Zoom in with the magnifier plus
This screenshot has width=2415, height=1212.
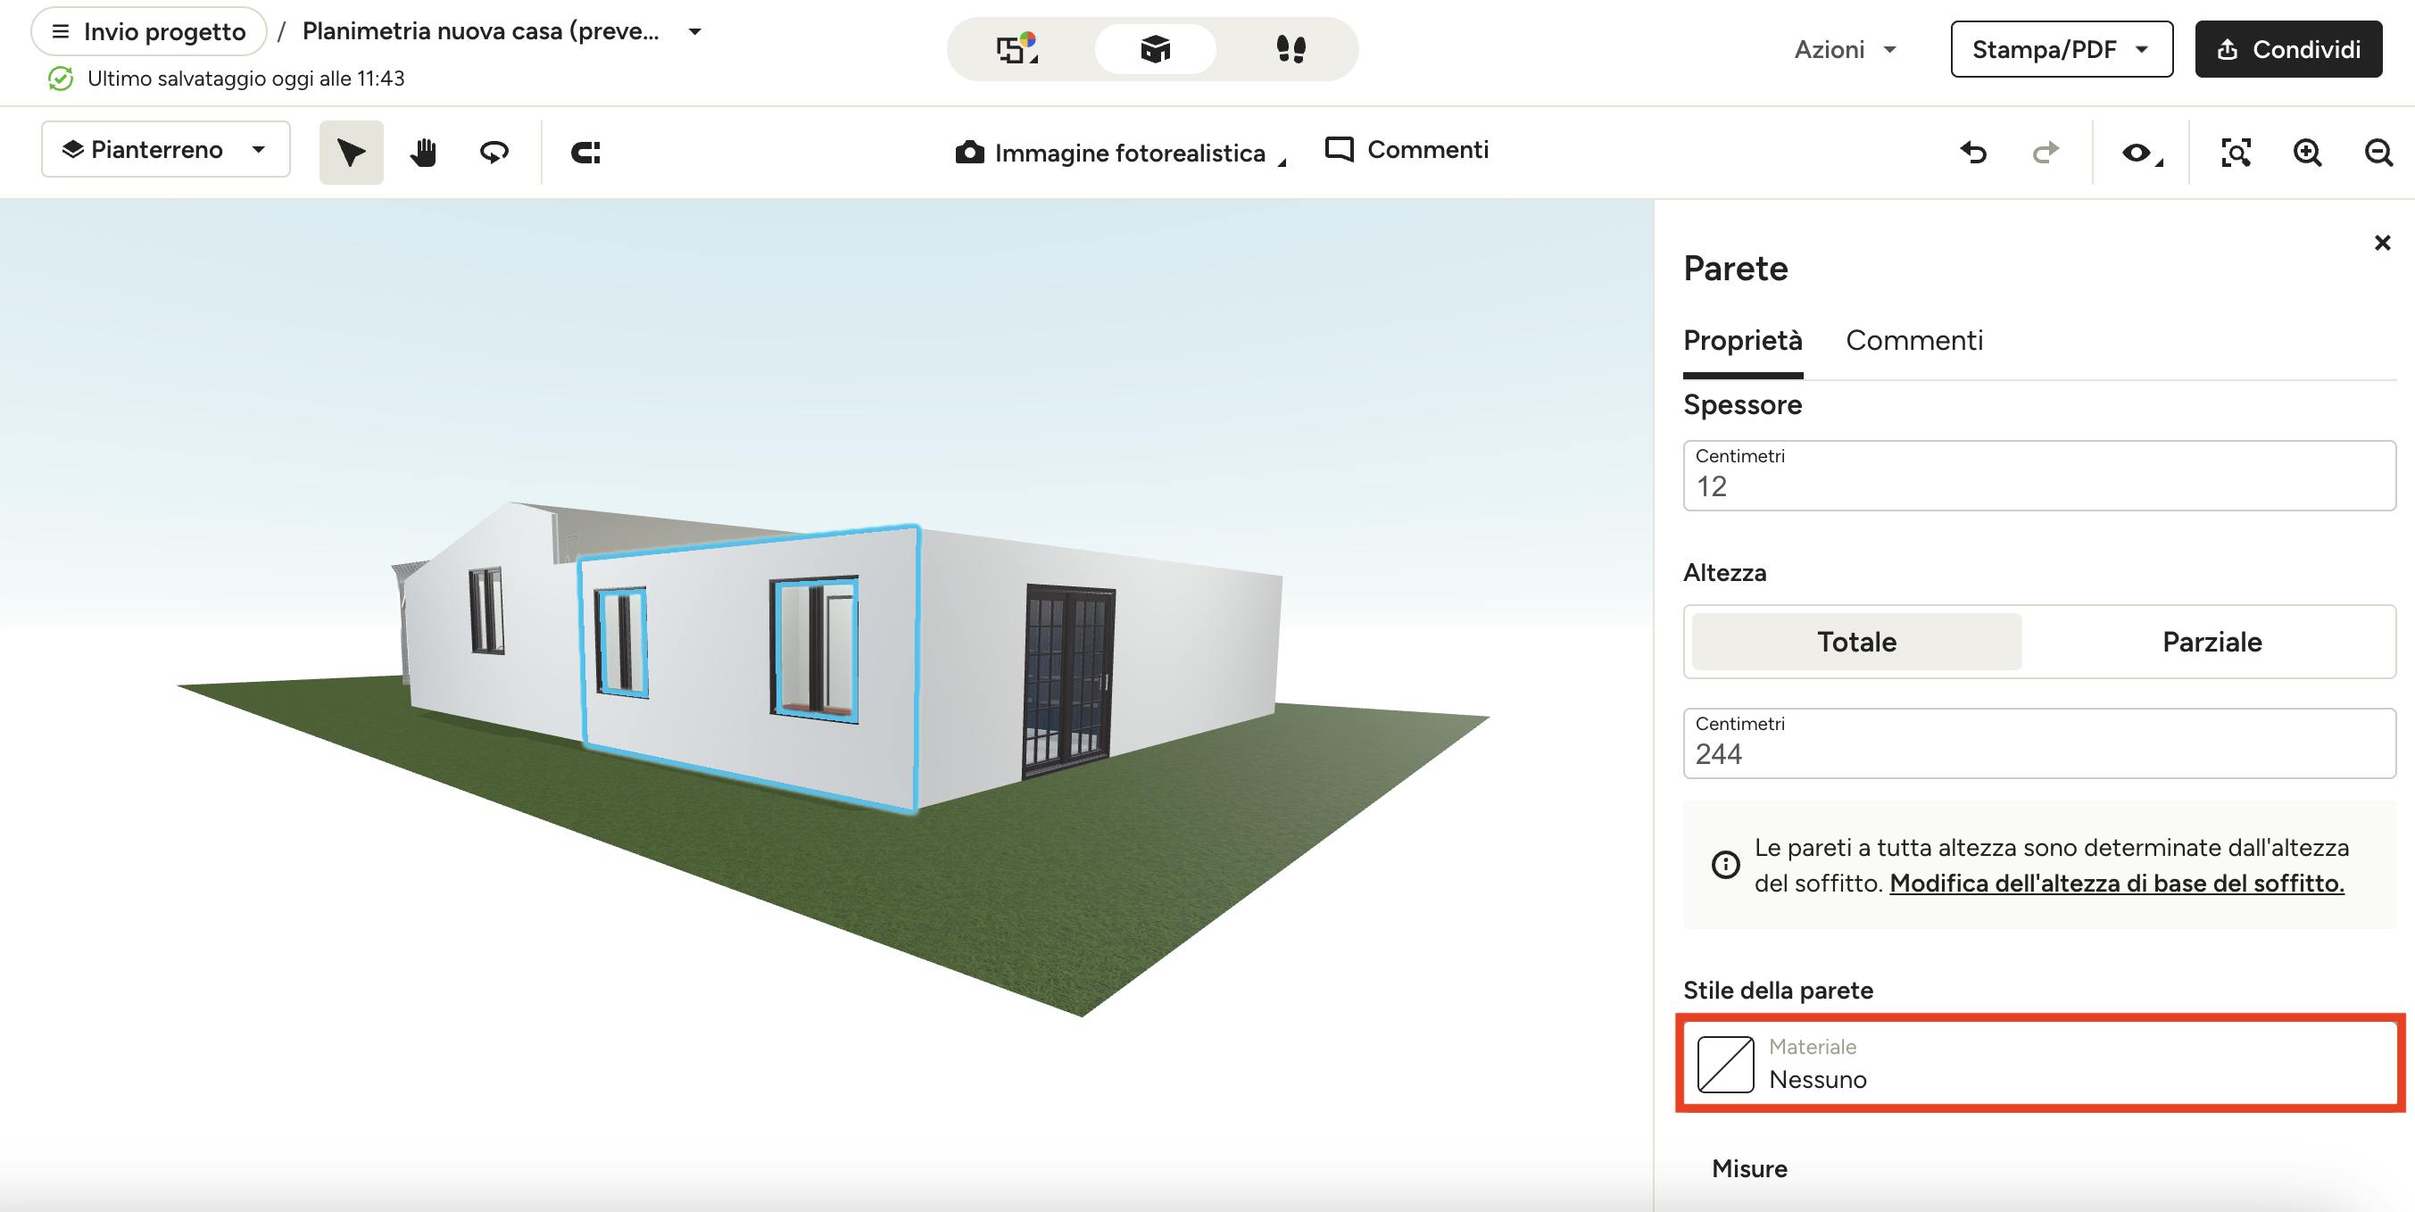[2307, 153]
